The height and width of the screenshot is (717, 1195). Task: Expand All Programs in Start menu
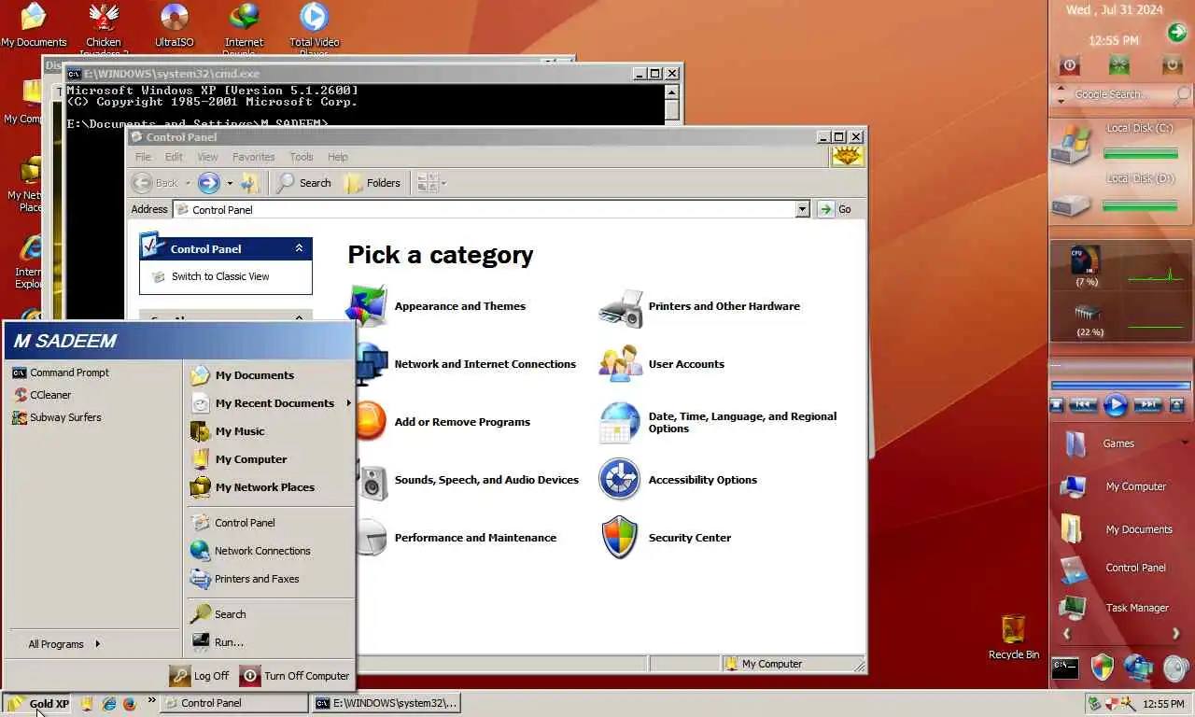pyautogui.click(x=64, y=644)
